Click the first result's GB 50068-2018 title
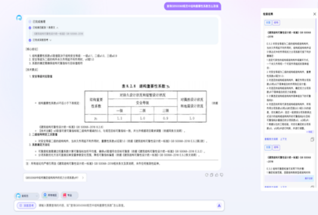 289,34
